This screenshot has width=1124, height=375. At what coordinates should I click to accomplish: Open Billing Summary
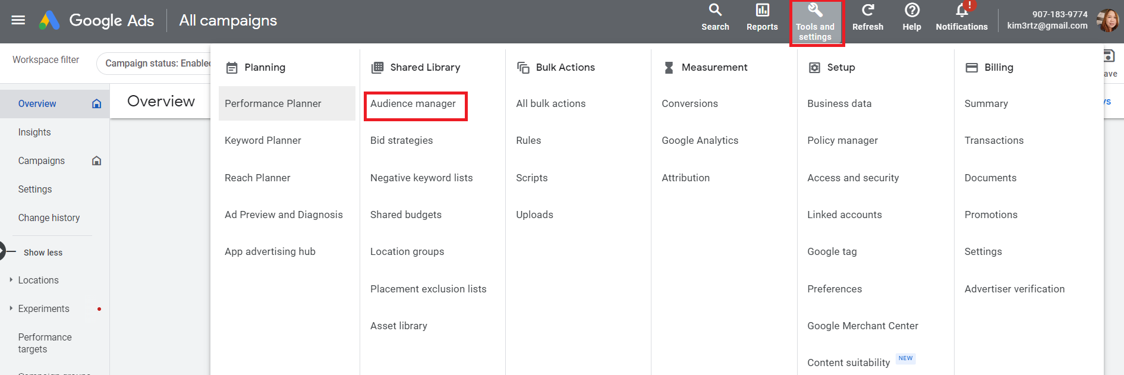click(986, 103)
